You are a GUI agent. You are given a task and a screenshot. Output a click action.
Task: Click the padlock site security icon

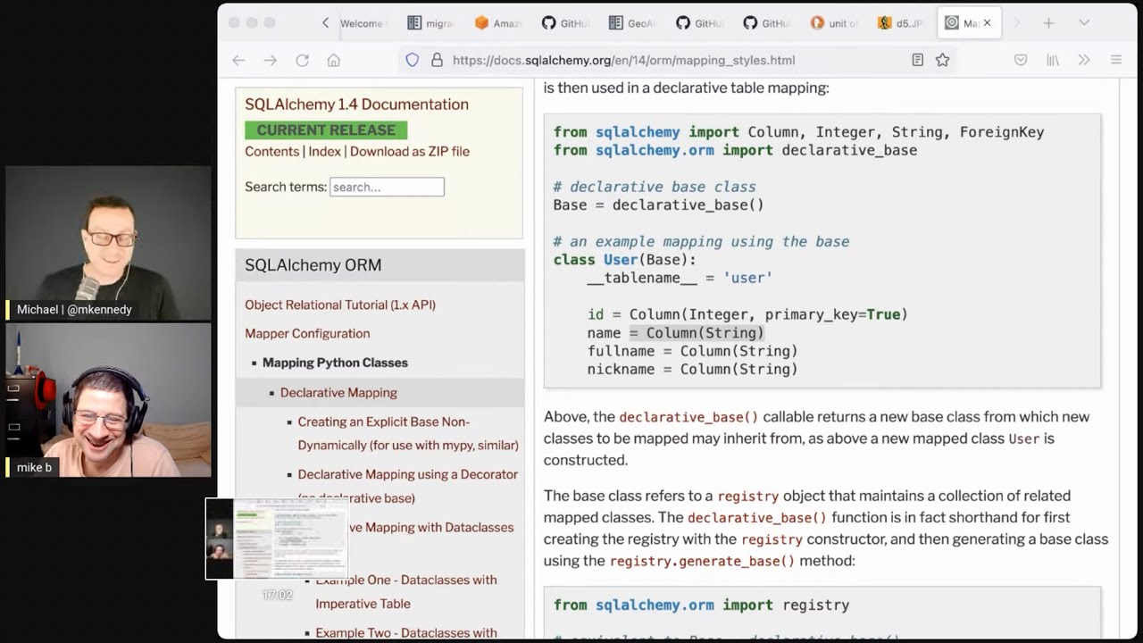point(437,60)
